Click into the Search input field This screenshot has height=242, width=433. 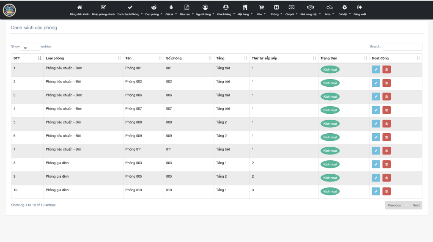click(403, 47)
